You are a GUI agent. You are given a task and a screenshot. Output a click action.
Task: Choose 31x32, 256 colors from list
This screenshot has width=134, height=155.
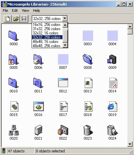[47, 29]
